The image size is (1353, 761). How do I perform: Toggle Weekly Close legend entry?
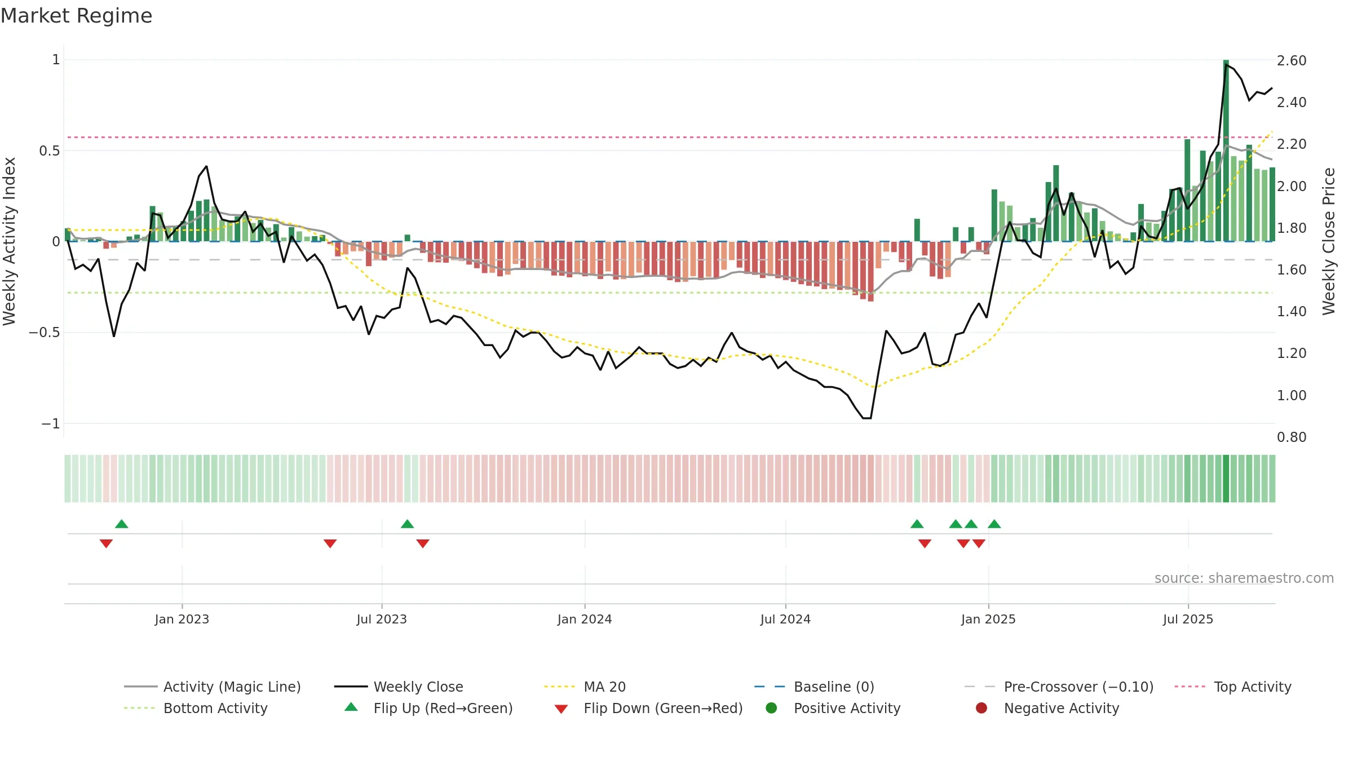(x=399, y=687)
